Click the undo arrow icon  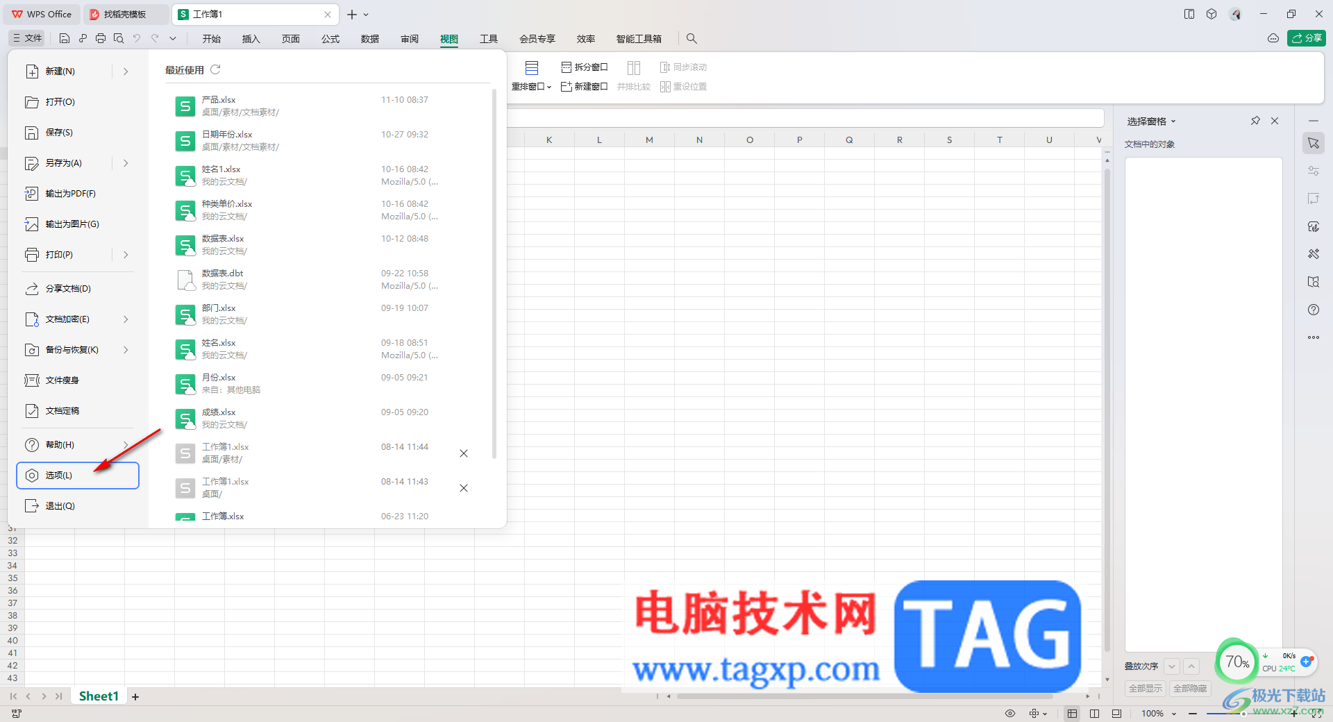pos(137,39)
